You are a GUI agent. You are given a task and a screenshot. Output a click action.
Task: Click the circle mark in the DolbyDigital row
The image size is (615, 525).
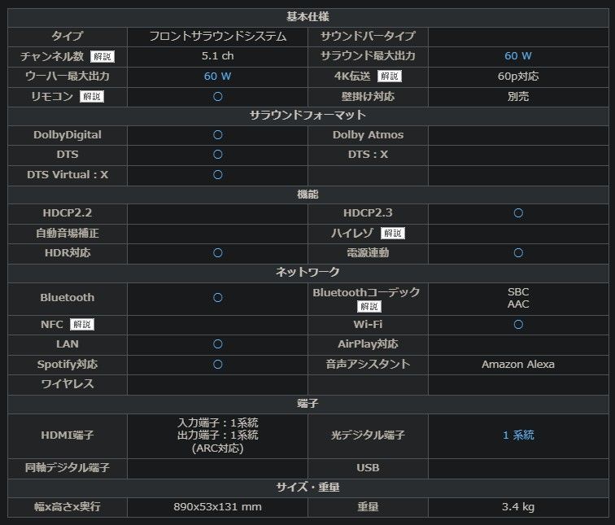[217, 135]
